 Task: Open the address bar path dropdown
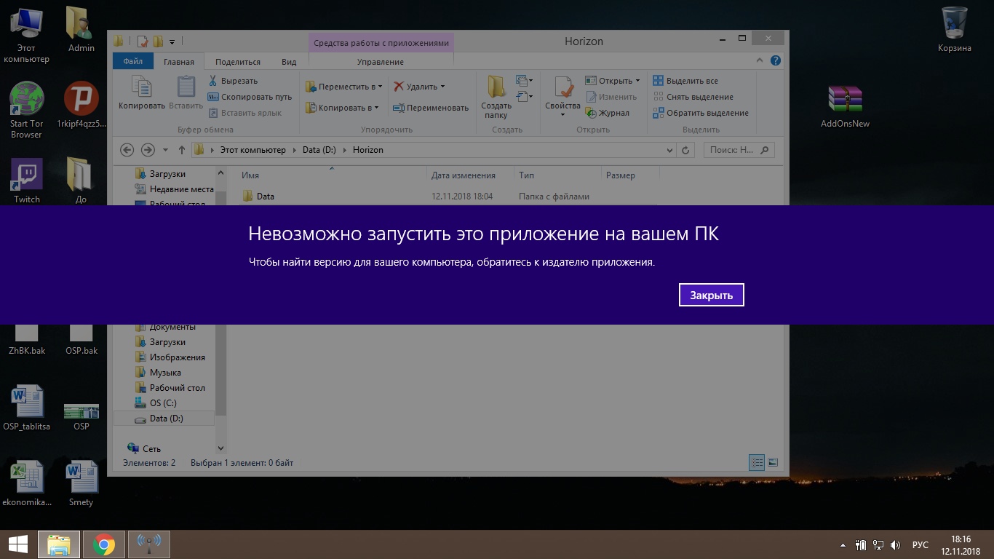(669, 150)
